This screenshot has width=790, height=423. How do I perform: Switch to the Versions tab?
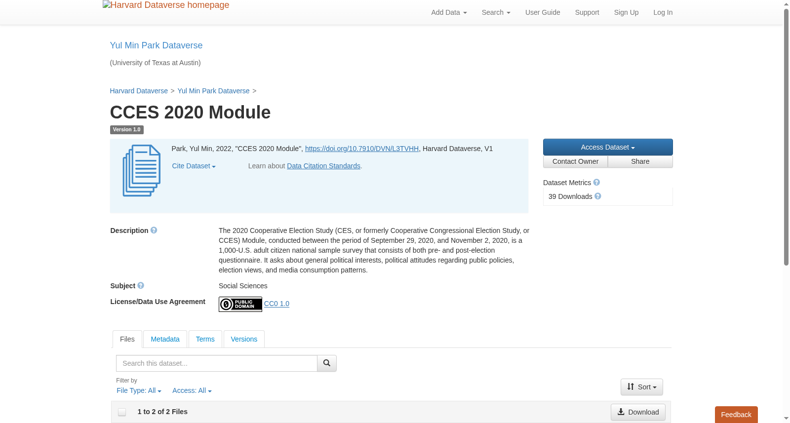point(244,339)
